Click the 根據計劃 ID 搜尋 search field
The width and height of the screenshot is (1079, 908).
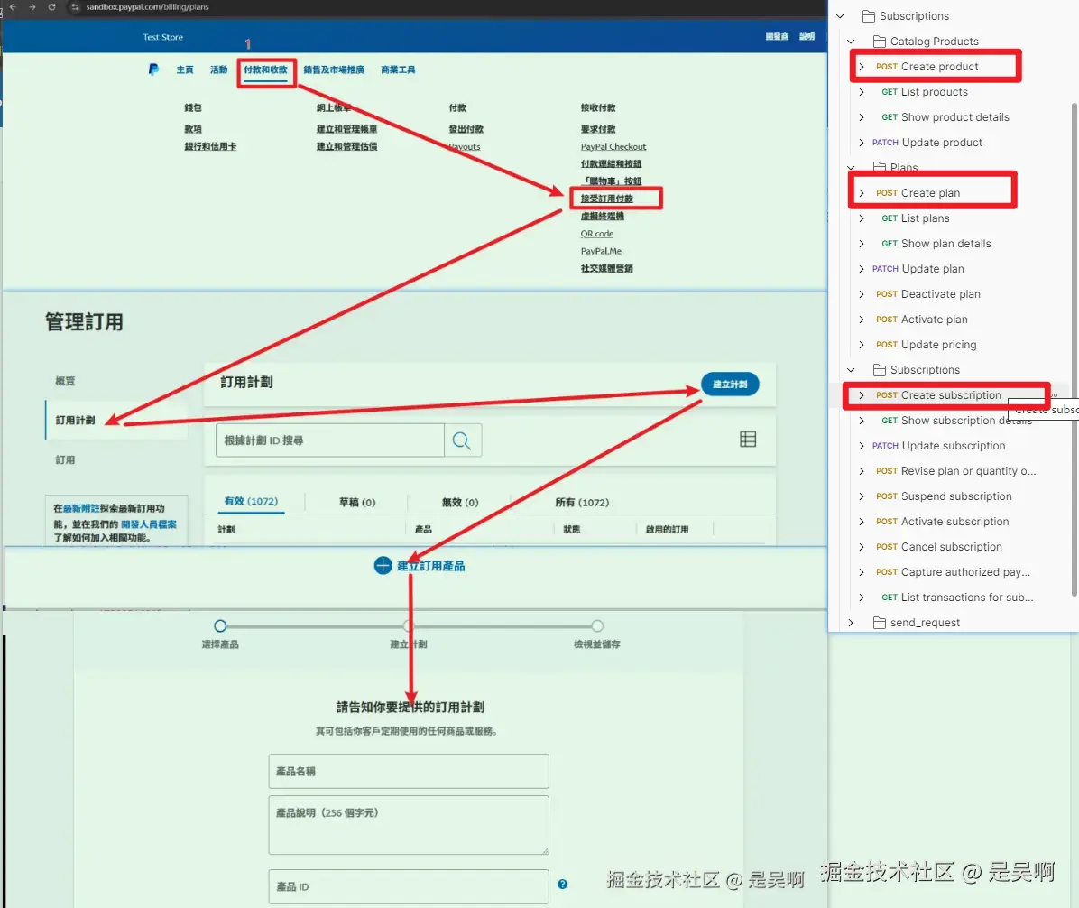[x=329, y=440]
